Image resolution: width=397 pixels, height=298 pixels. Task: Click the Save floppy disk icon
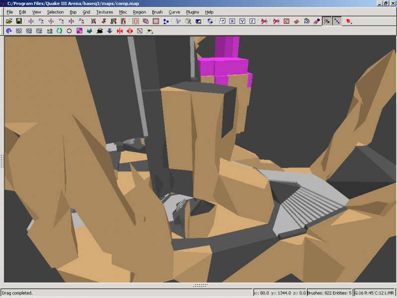click(x=19, y=21)
